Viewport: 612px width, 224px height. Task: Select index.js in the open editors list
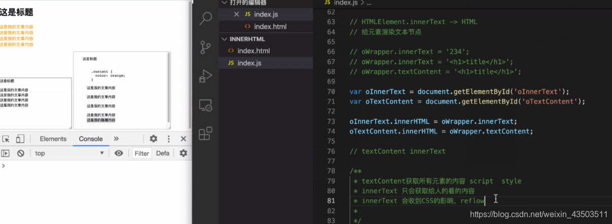click(x=266, y=14)
